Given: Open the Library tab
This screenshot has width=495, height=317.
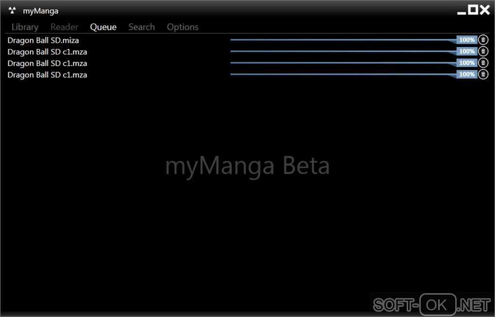Looking at the screenshot, I should (25, 27).
